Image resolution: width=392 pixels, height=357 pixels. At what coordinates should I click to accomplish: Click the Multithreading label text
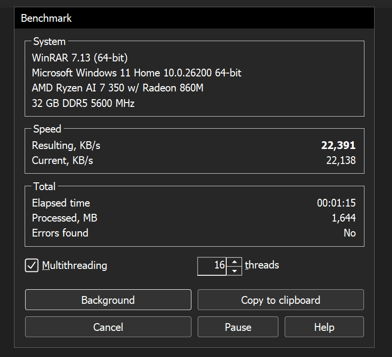click(x=74, y=266)
